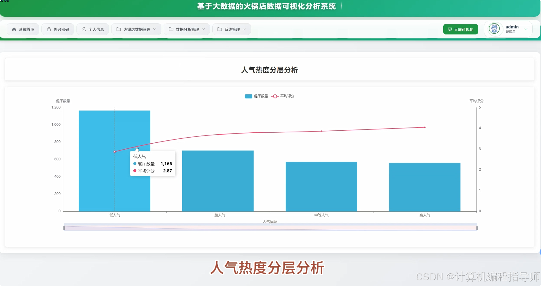Open 修改密码 menu item
Viewport: 541px width, 286px height.
point(58,29)
